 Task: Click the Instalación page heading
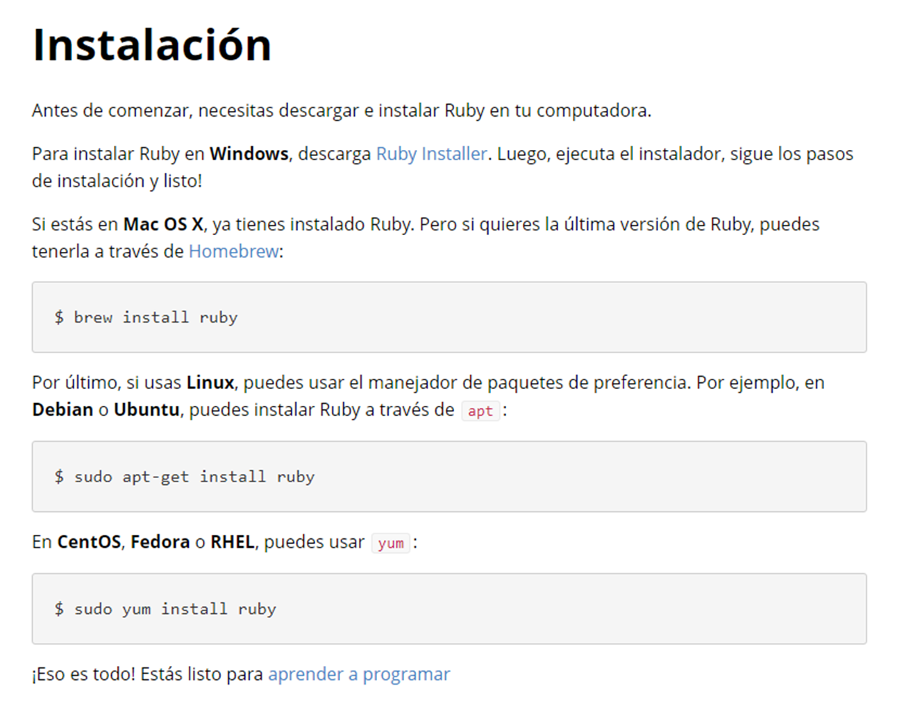(x=152, y=45)
